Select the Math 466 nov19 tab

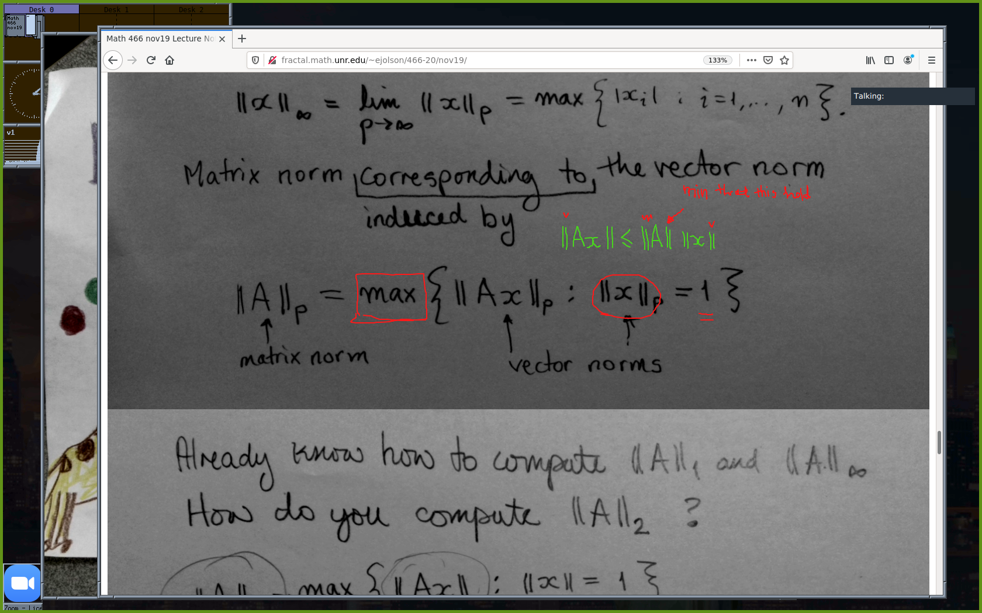click(x=159, y=39)
